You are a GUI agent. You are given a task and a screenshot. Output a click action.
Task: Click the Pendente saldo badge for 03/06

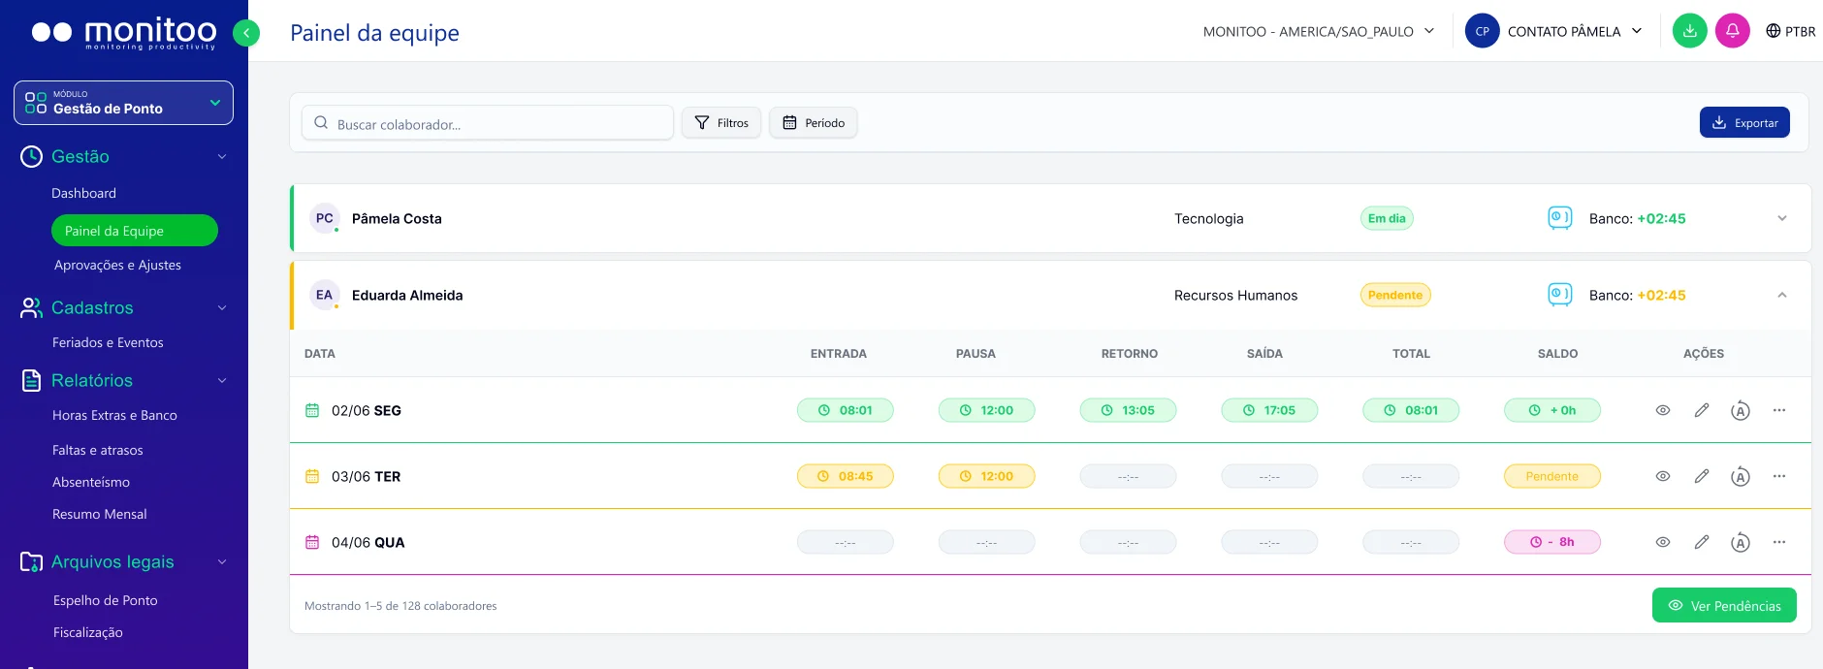coord(1551,476)
